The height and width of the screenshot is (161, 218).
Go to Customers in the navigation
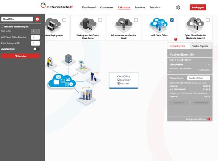point(106,7)
